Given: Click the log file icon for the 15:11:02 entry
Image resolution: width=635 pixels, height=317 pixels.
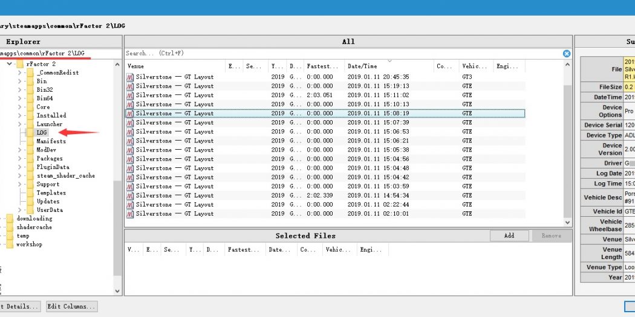Looking at the screenshot, I should pos(129,95).
